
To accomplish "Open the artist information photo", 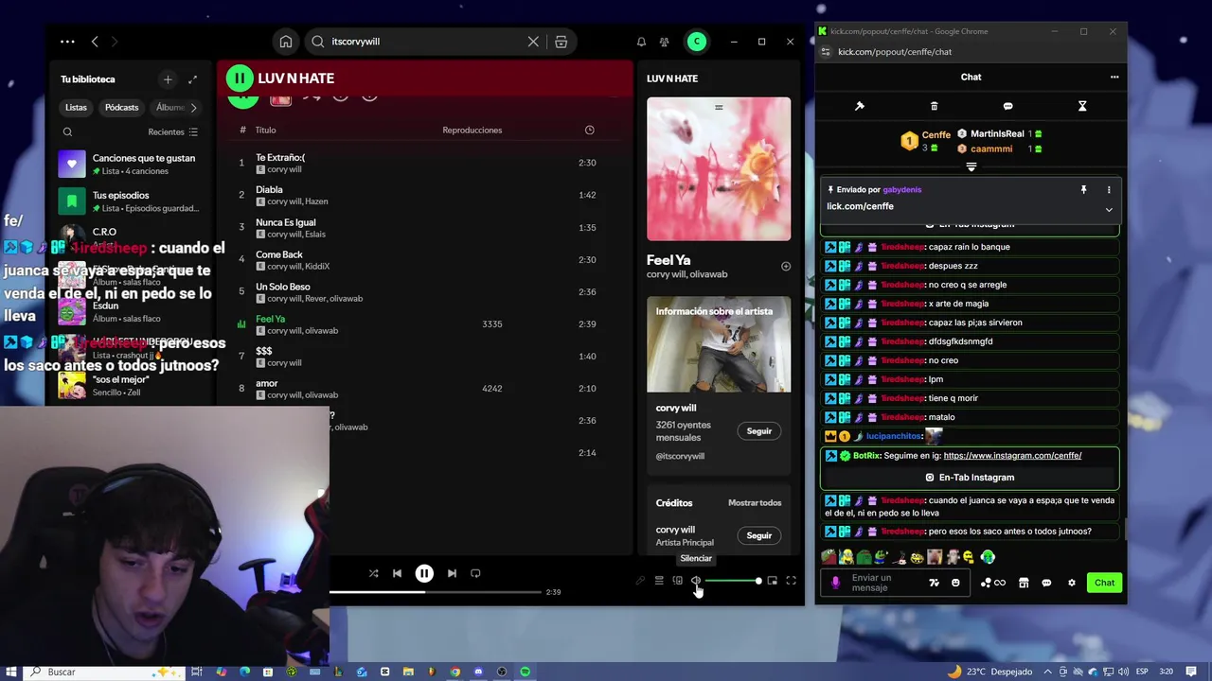I will tap(719, 344).
